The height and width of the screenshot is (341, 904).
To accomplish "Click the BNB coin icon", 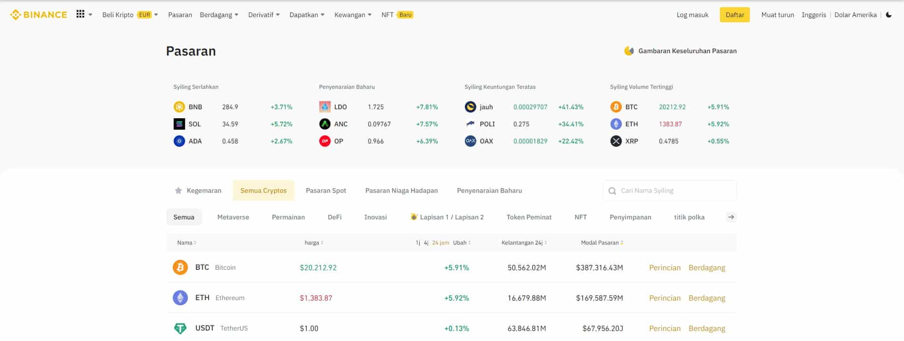I will [179, 107].
